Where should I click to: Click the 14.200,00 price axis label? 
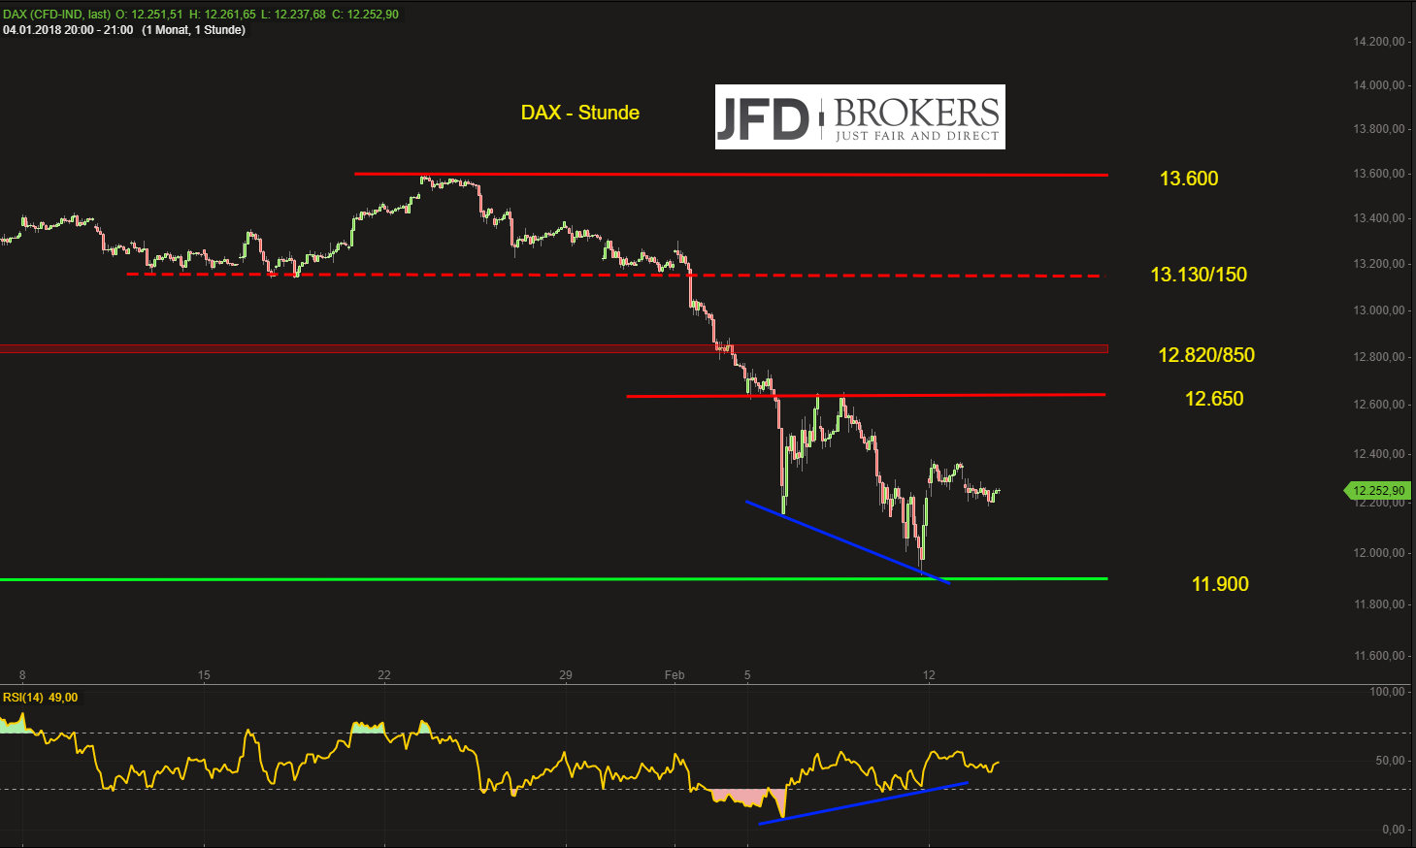pyautogui.click(x=1379, y=42)
